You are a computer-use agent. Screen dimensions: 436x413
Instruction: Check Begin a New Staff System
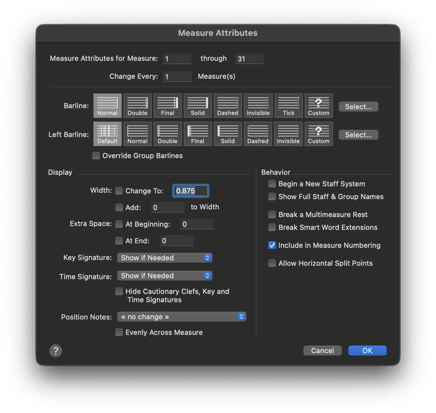272,184
